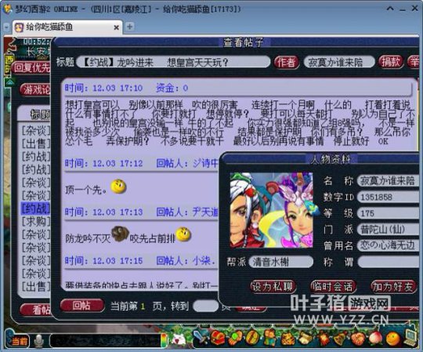Click the orange fruit icon
This screenshot has height=352, width=423.
393,338
